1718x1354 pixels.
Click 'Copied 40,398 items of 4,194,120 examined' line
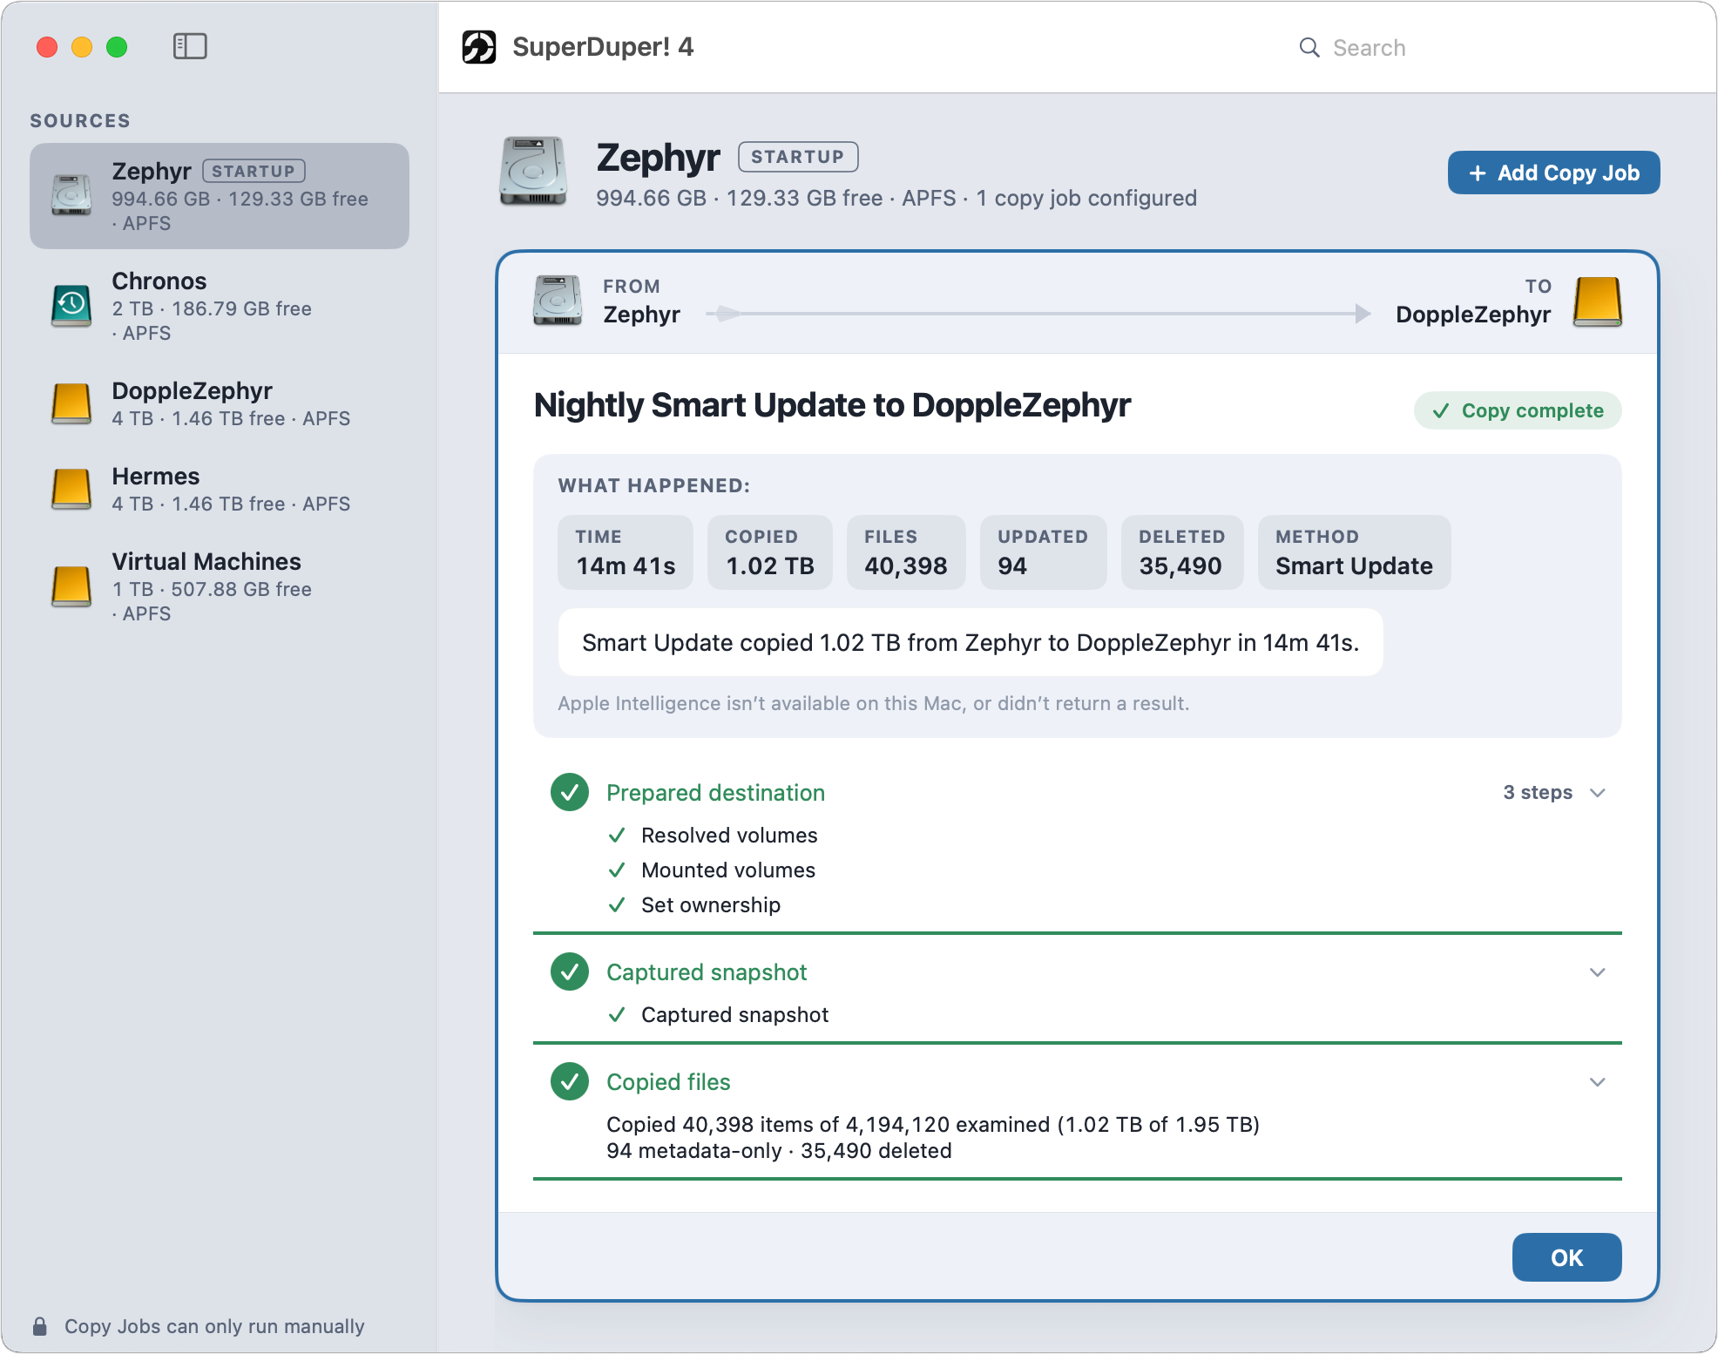tap(933, 1124)
